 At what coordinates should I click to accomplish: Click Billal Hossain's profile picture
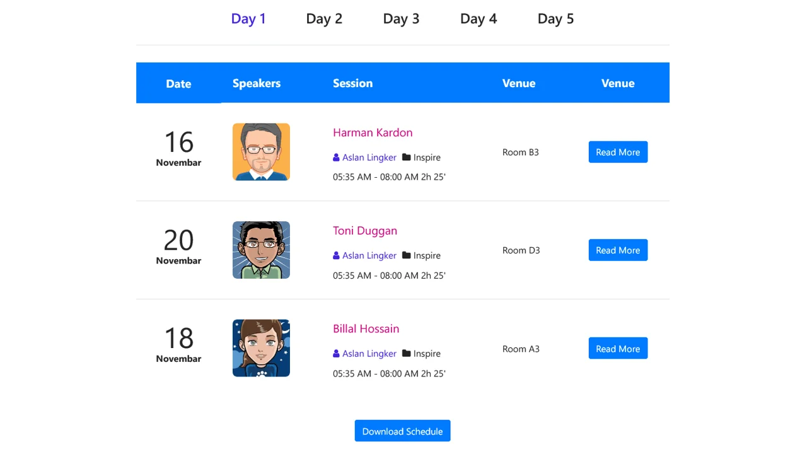(261, 348)
